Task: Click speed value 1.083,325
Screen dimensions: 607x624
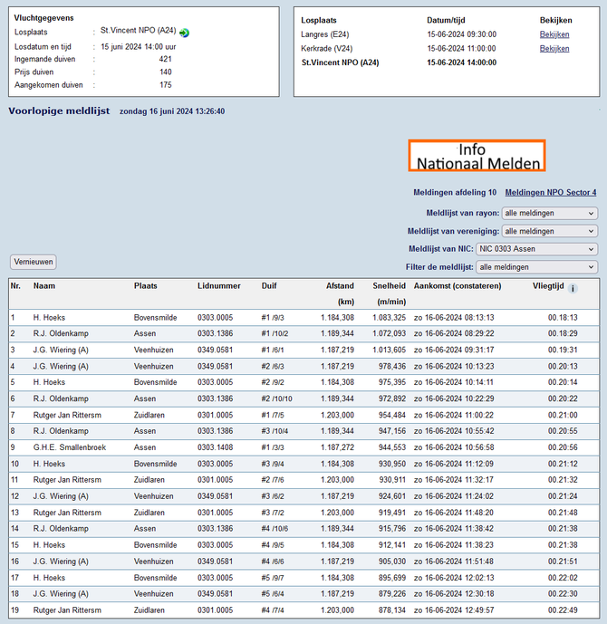Action: point(389,318)
